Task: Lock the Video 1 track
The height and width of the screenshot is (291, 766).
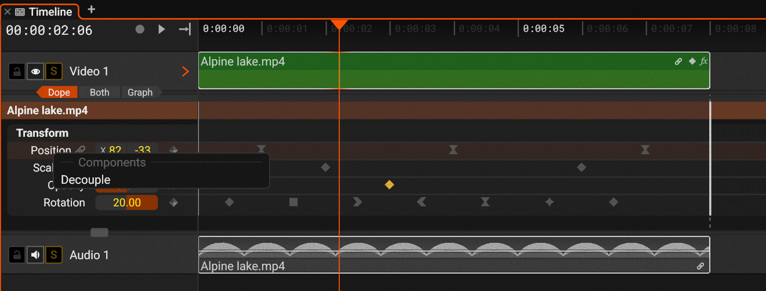Action: click(x=17, y=71)
